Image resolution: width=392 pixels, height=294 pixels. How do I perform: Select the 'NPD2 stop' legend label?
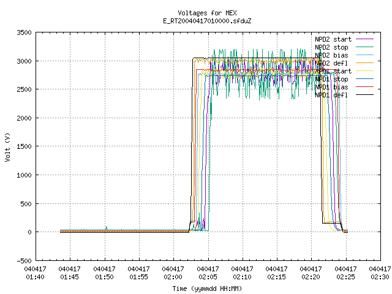(x=331, y=47)
